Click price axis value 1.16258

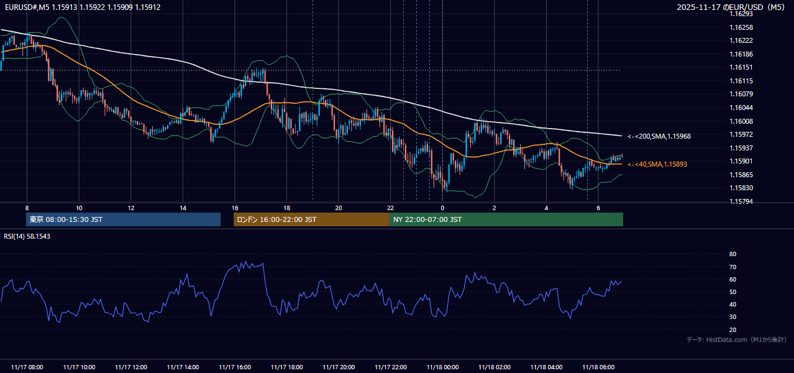pos(741,27)
